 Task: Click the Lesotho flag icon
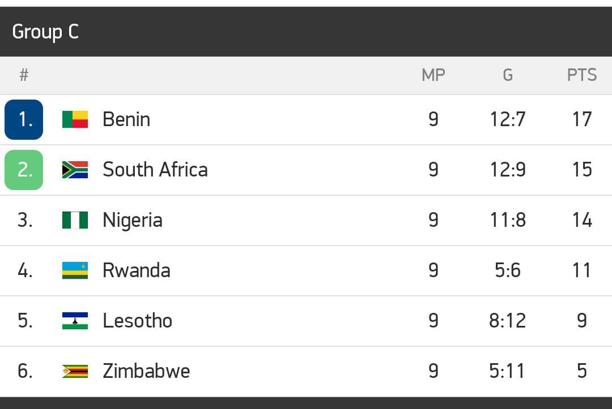75,321
